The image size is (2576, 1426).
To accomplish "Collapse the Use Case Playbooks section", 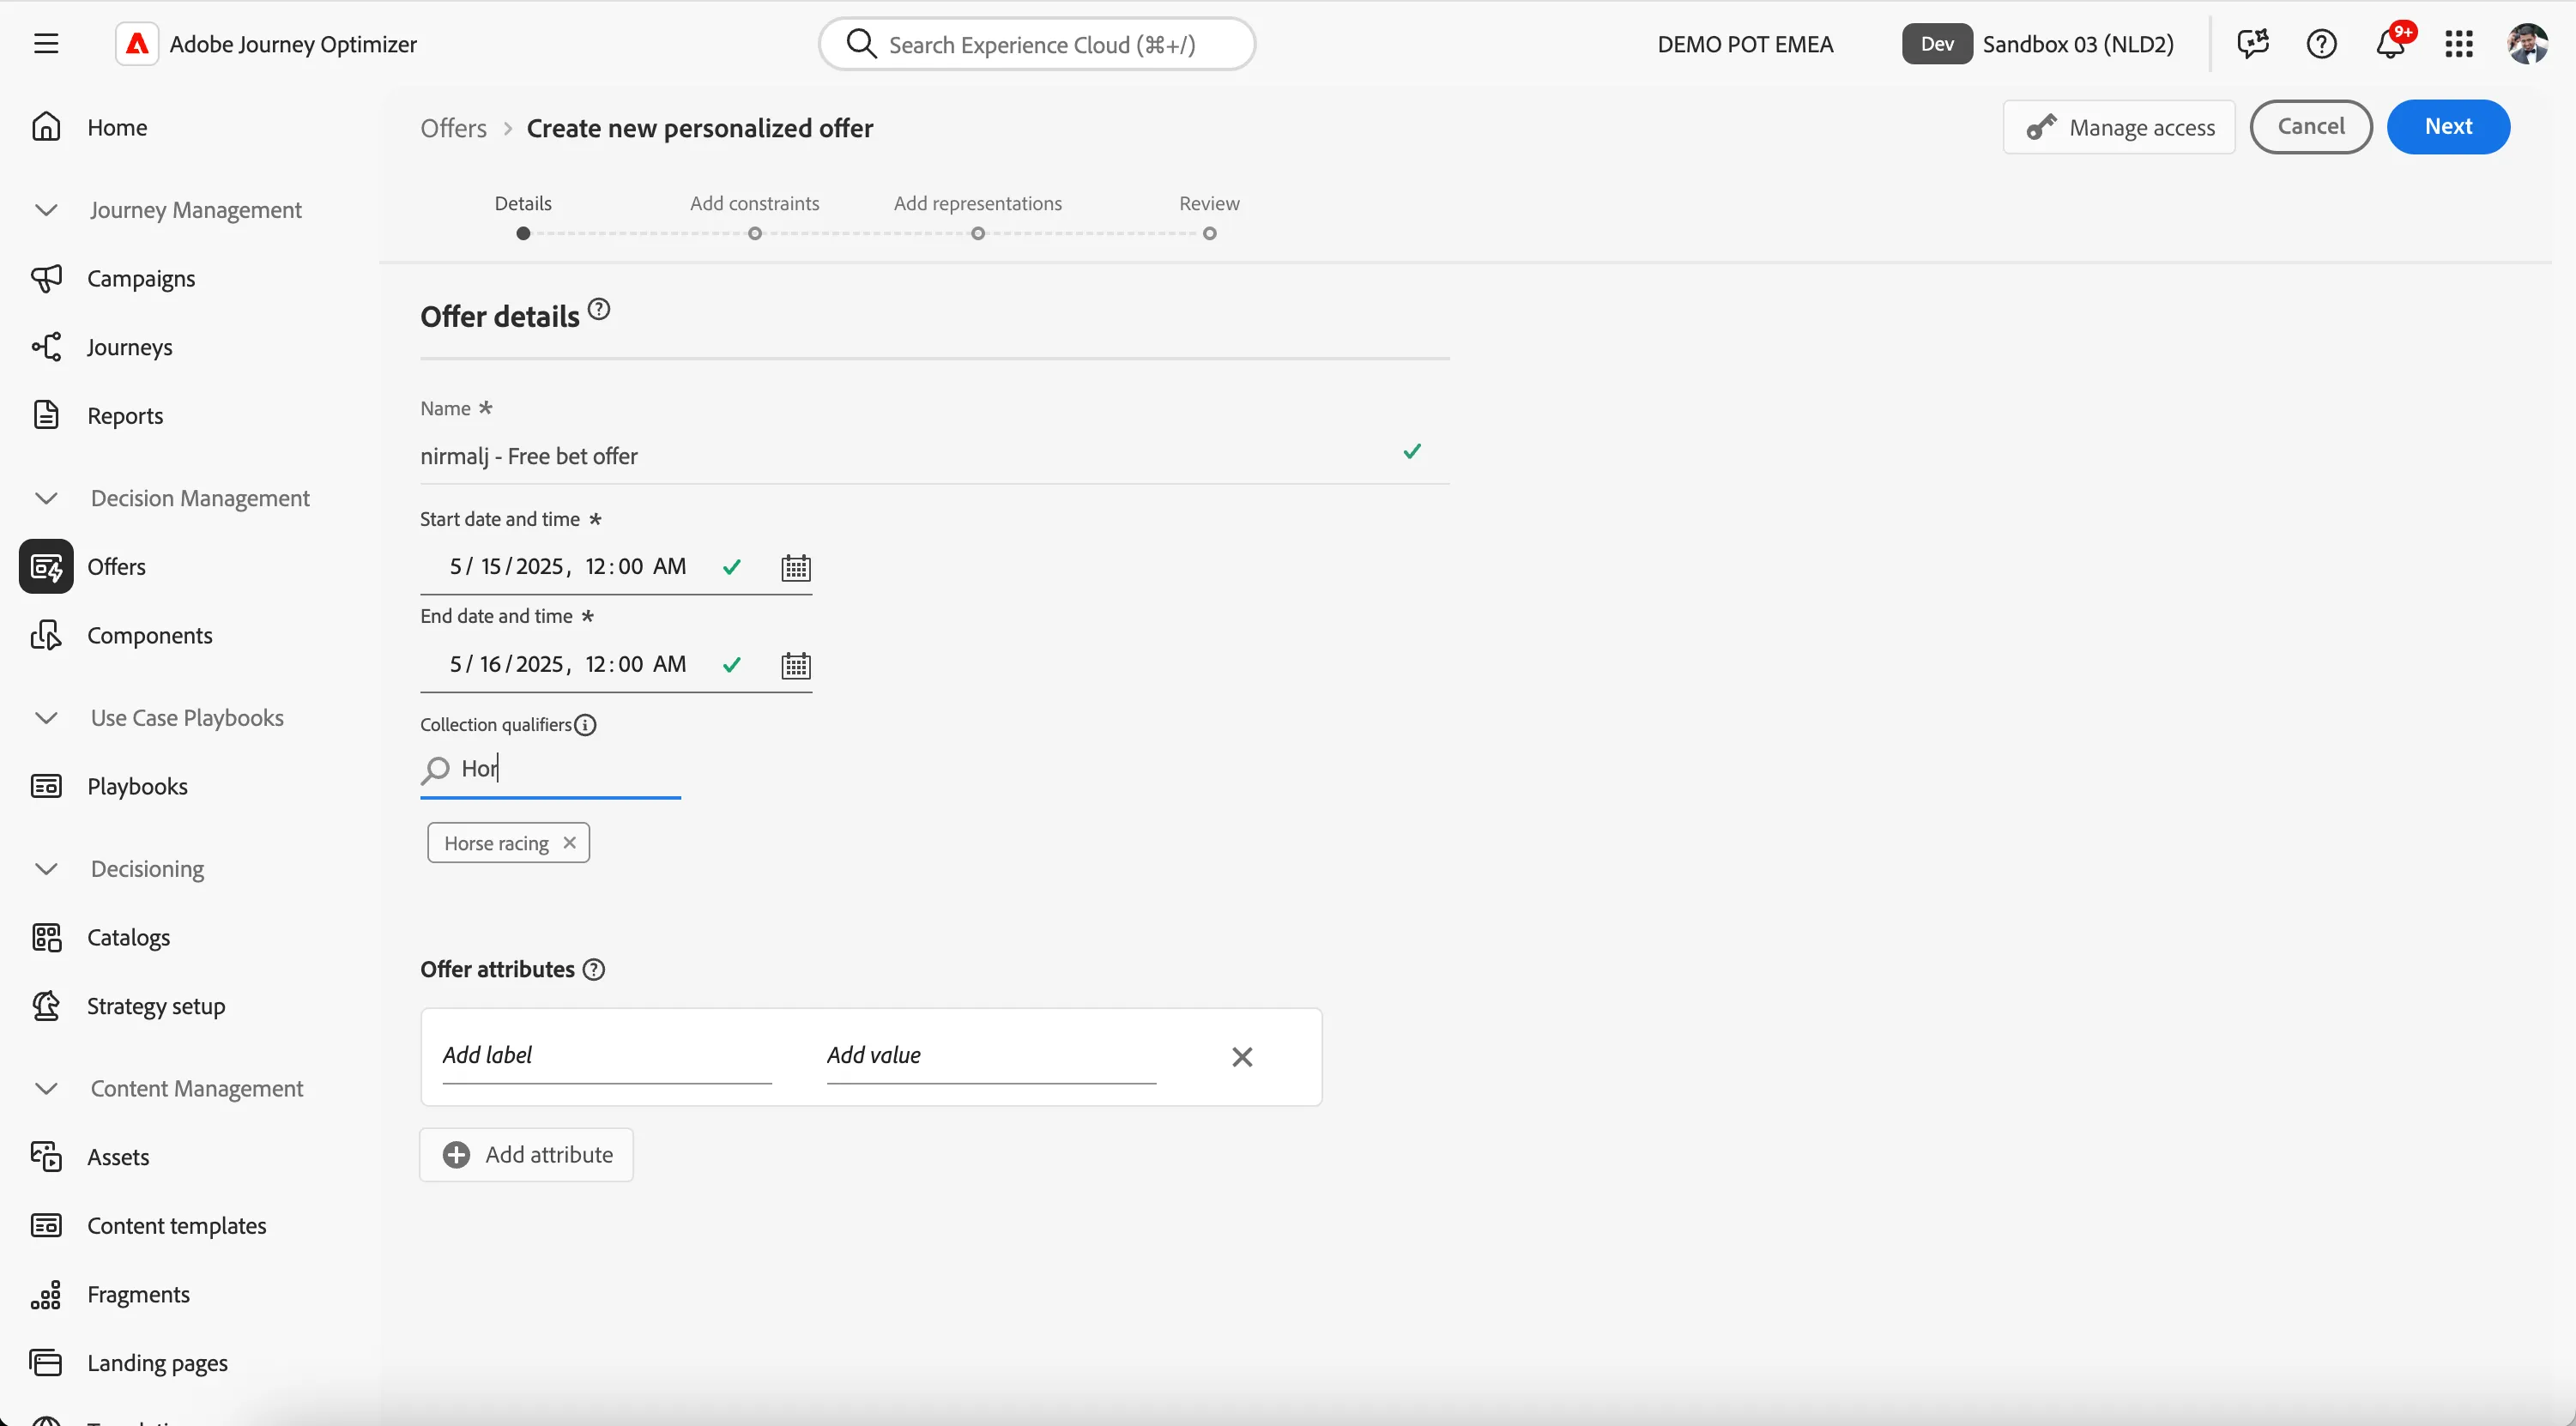I will (x=46, y=718).
